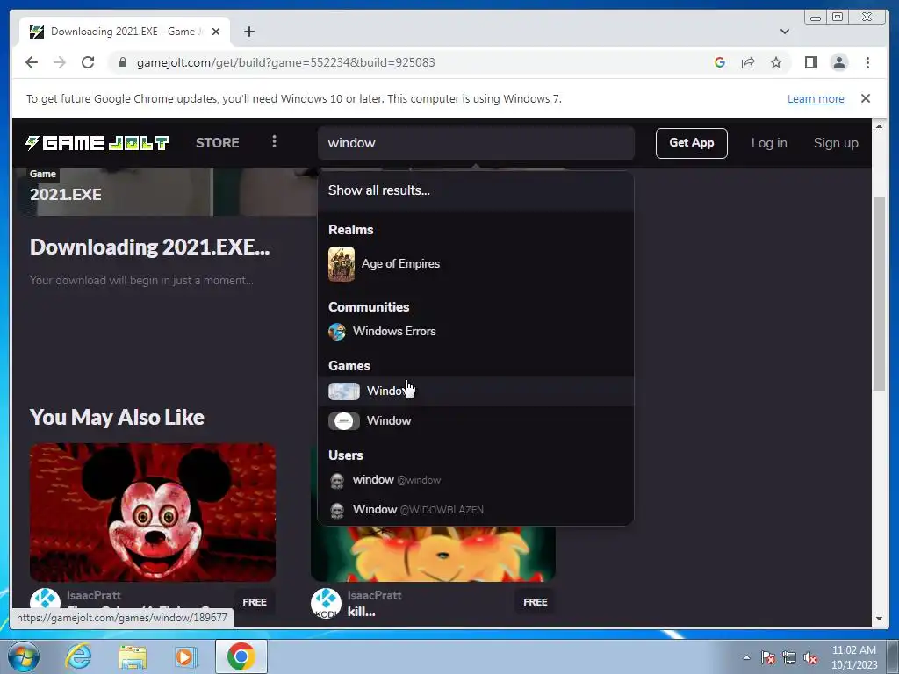Open muted volume tray icon

click(810, 657)
